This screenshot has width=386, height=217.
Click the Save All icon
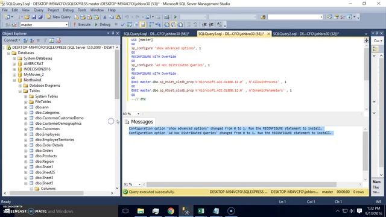pos(40,17)
